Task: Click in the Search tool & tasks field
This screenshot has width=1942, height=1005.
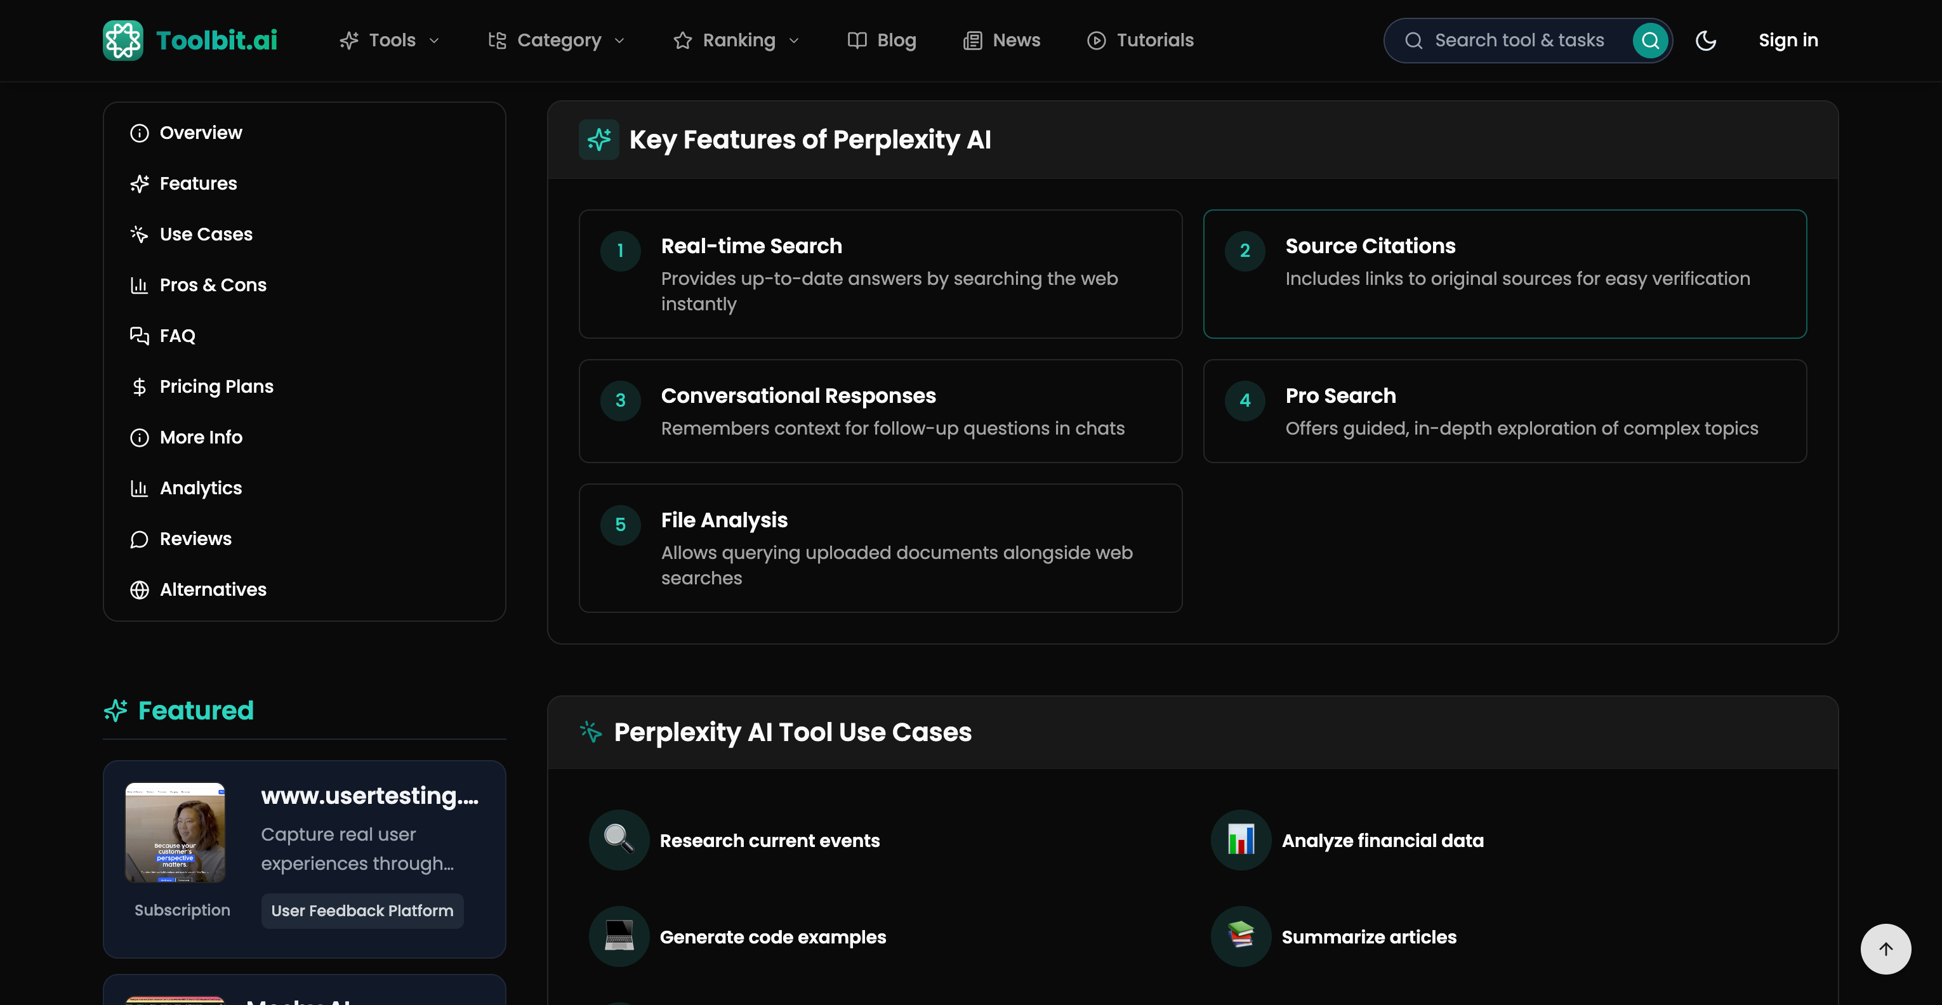Action: tap(1518, 40)
